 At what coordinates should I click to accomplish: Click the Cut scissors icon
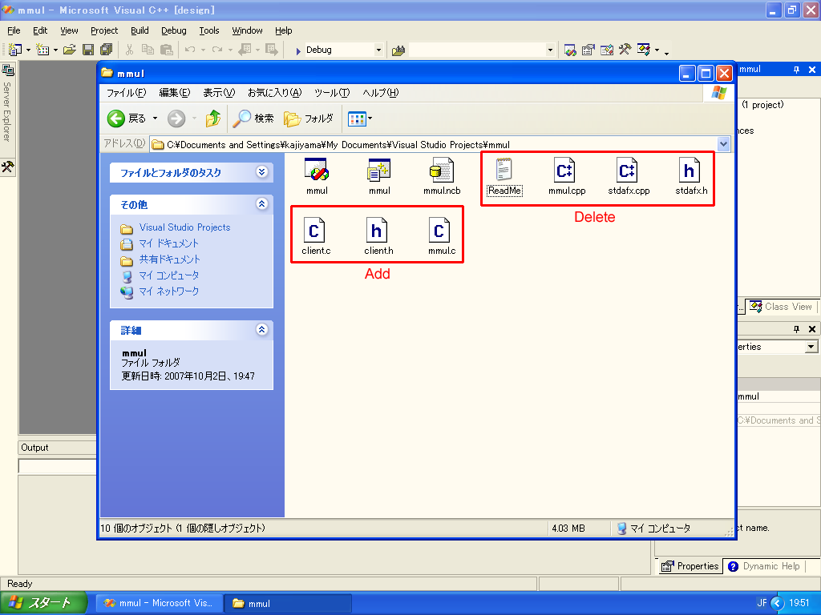[129, 50]
